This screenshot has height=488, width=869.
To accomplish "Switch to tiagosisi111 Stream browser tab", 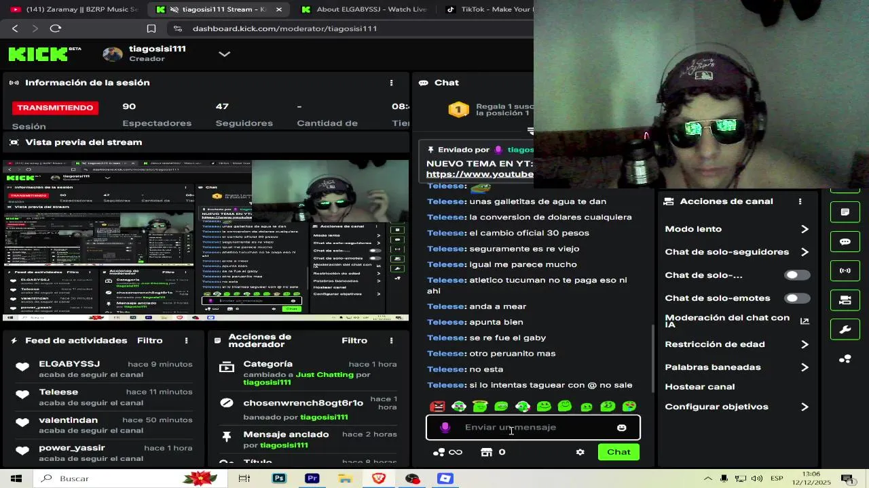I will pyautogui.click(x=217, y=9).
